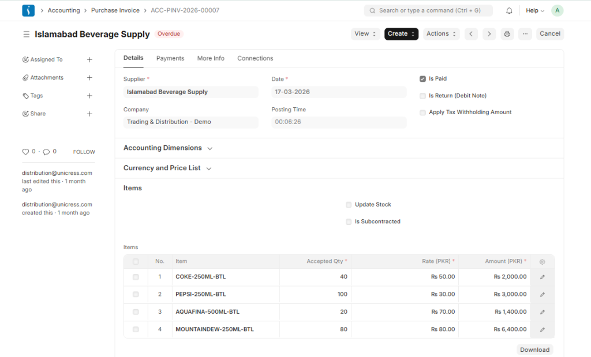Select the AQUAFINA-500ML-BTL row checkbox
Screen dimensions: 591x357
[x=136, y=312]
